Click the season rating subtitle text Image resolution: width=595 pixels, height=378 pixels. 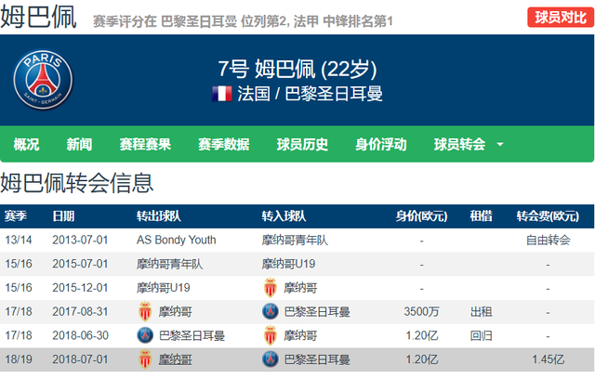(243, 21)
